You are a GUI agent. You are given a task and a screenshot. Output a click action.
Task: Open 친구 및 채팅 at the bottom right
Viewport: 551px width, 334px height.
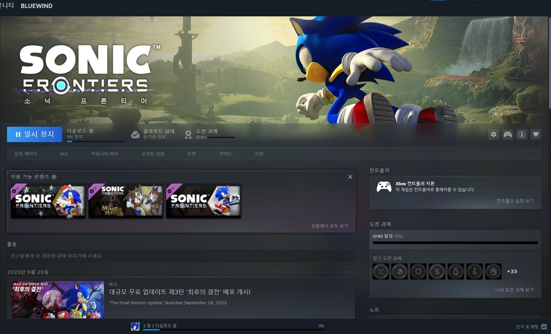coord(527,327)
